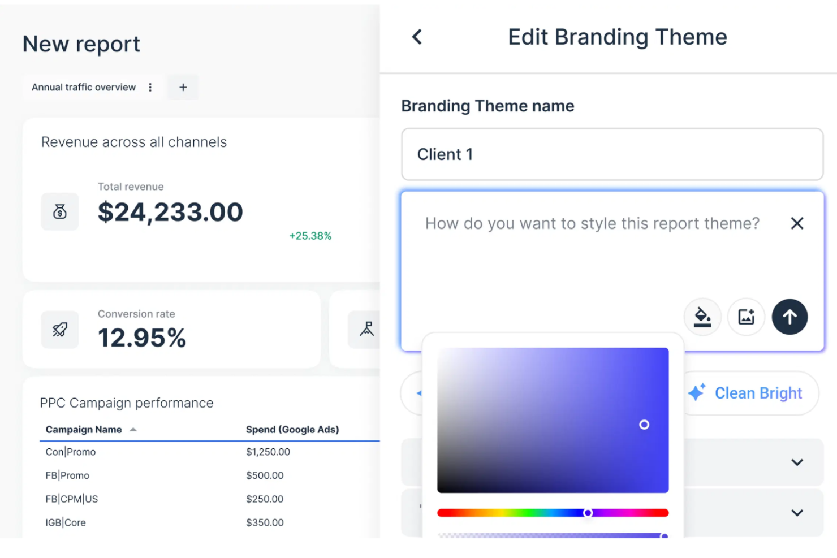Expand the first collapsed theme section
The width and height of the screenshot is (837, 558).
point(797,462)
